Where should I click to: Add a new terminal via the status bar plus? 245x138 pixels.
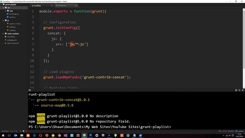20,131
